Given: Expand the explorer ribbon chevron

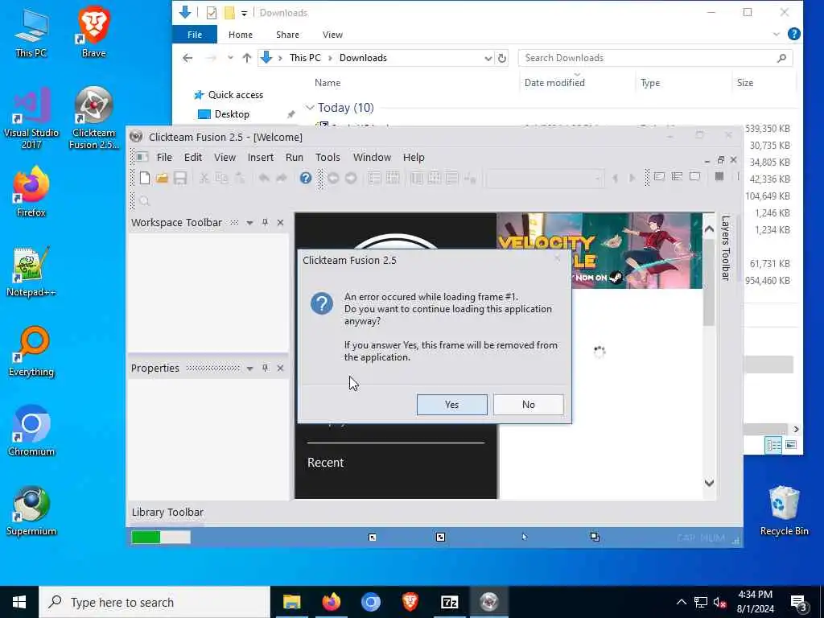Looking at the screenshot, I should (777, 34).
